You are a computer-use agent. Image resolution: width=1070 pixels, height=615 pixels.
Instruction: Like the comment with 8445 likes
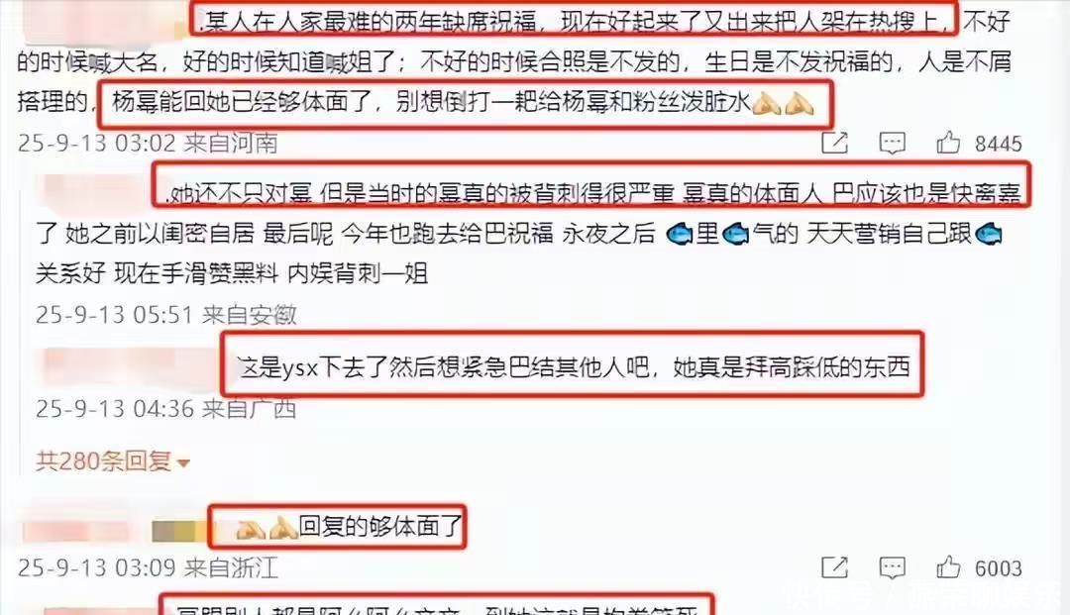point(948,143)
